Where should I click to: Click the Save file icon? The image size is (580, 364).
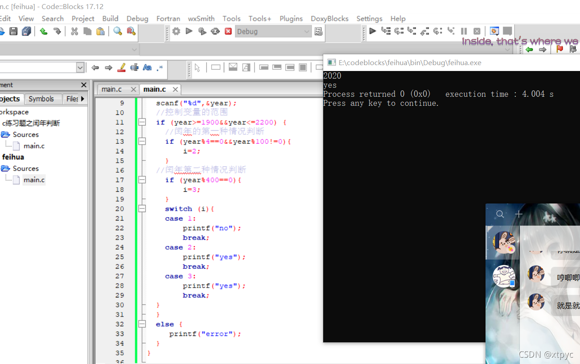click(14, 31)
